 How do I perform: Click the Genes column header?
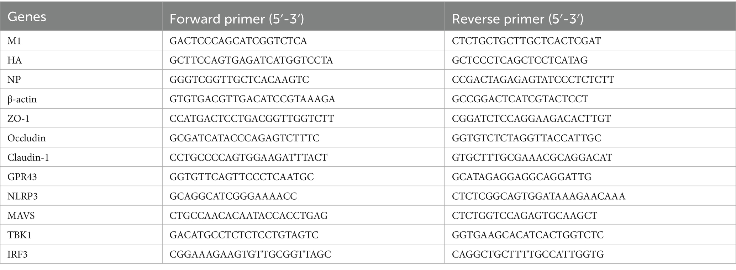27,17
